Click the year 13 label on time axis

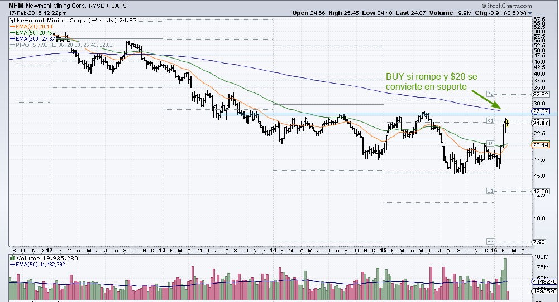coord(162,250)
